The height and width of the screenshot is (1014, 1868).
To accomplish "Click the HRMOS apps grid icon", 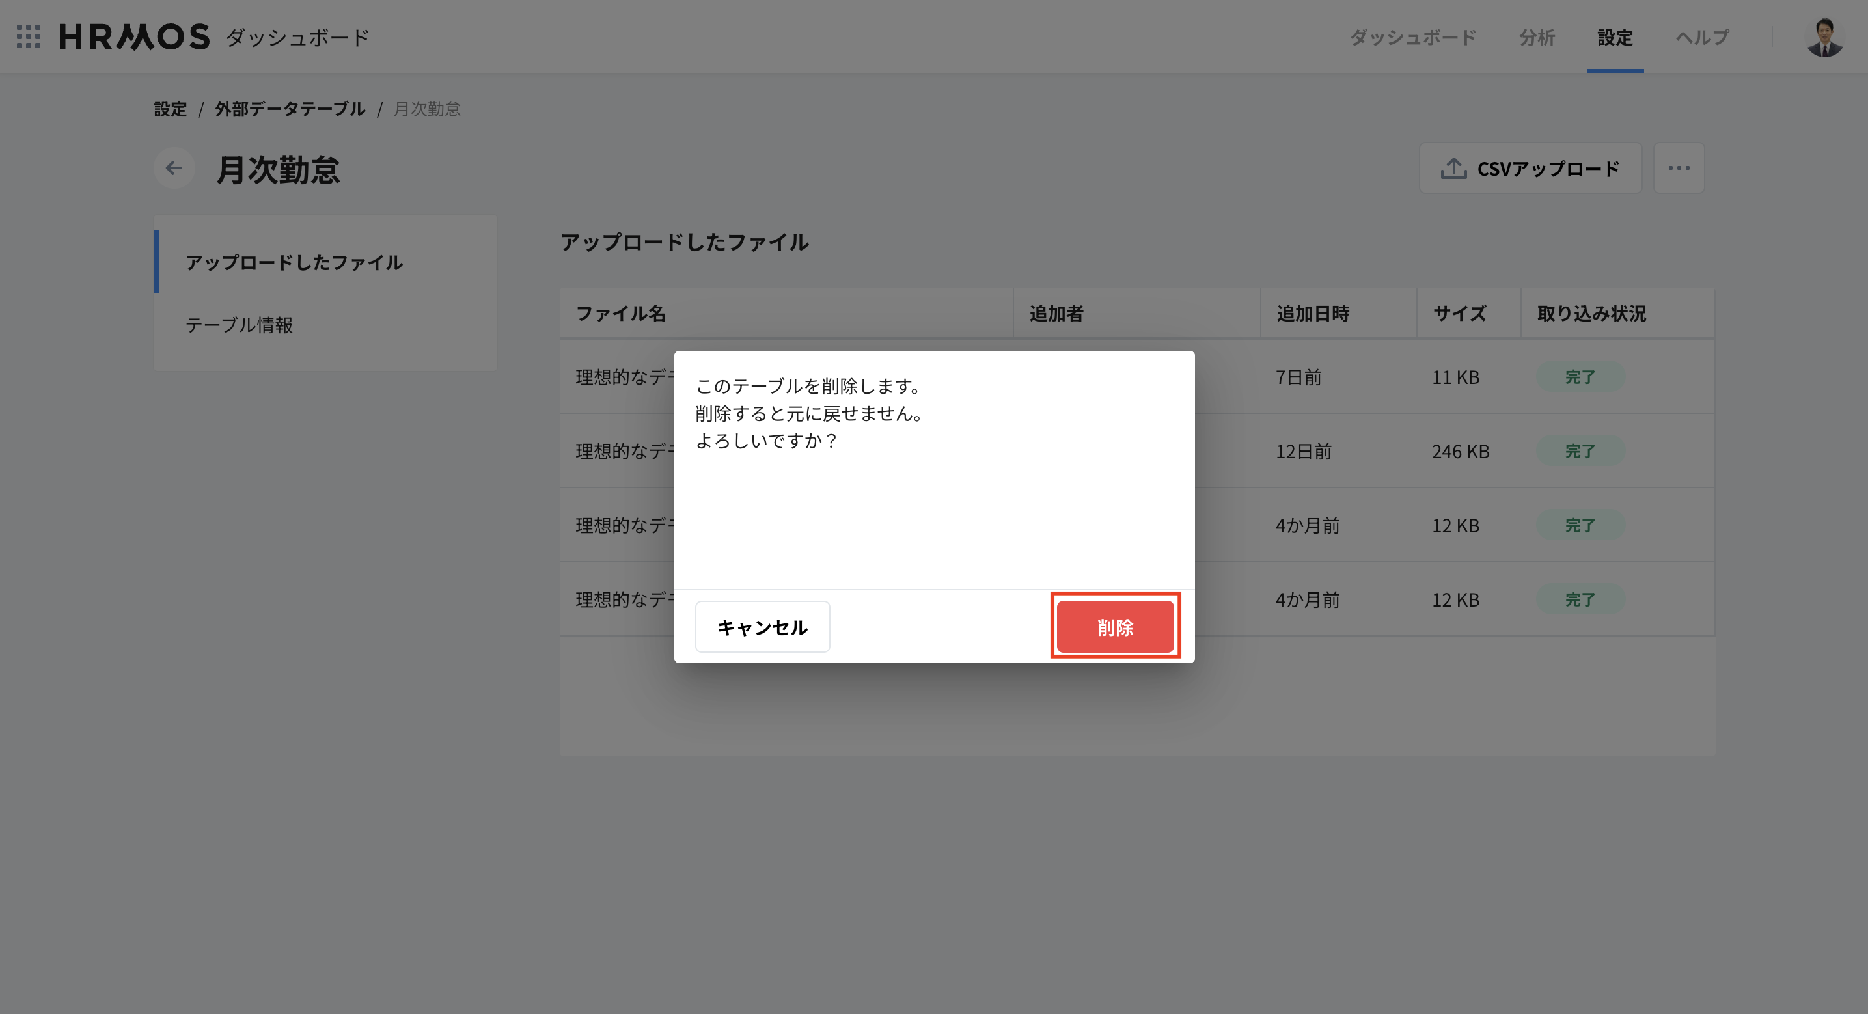I will tap(29, 37).
